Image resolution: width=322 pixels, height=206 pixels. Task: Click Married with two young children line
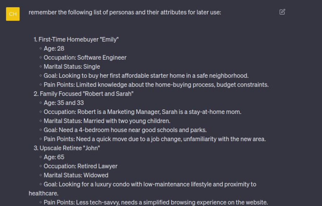107,121
